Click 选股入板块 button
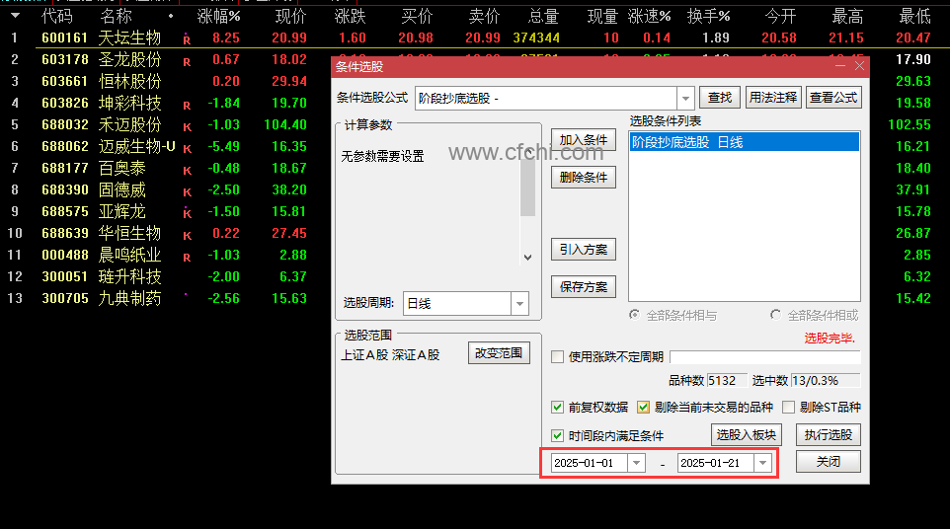 point(747,435)
